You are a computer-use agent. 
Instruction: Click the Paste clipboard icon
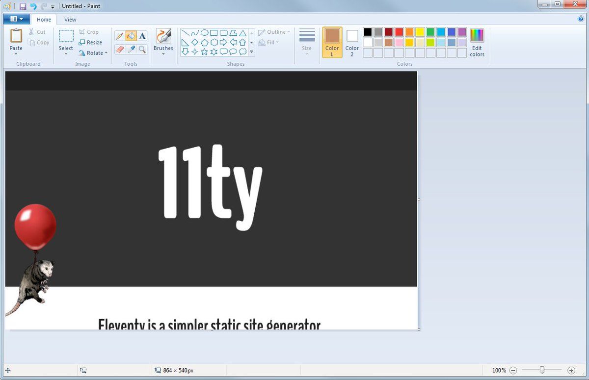(x=16, y=36)
